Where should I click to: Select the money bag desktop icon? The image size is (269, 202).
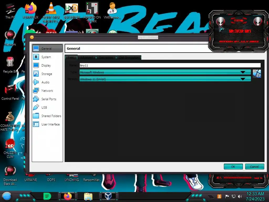[x=10, y=122]
